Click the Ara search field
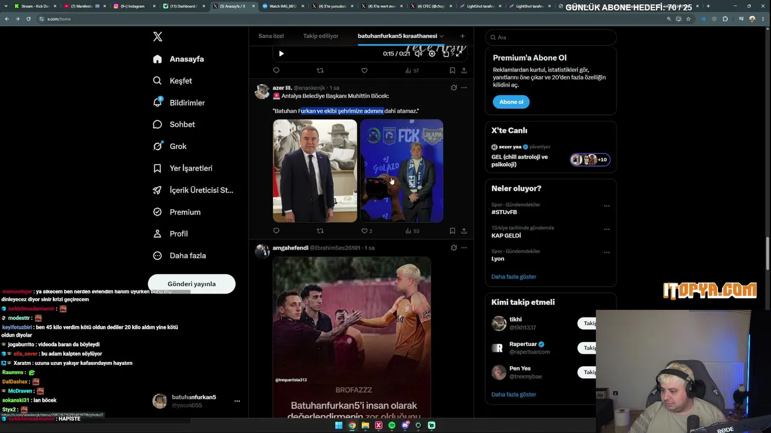The image size is (771, 433). (x=551, y=37)
